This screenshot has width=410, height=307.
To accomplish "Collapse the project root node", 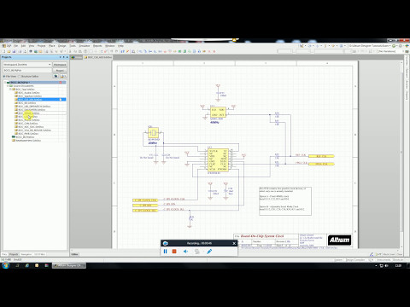I will [5, 83].
